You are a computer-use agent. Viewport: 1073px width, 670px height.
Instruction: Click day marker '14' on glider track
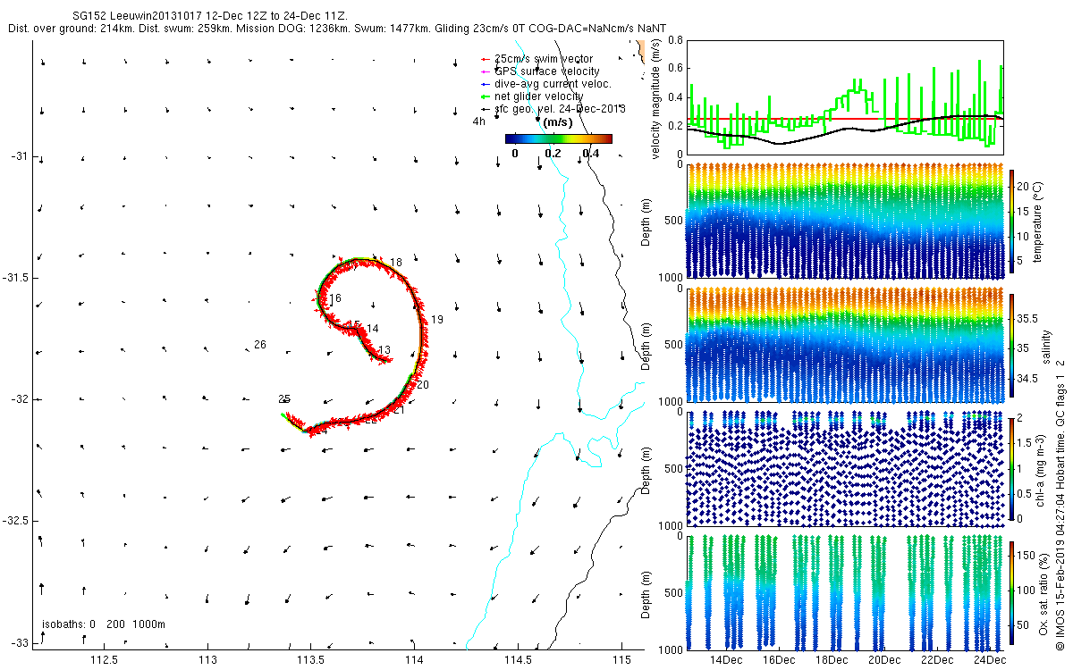(x=372, y=329)
